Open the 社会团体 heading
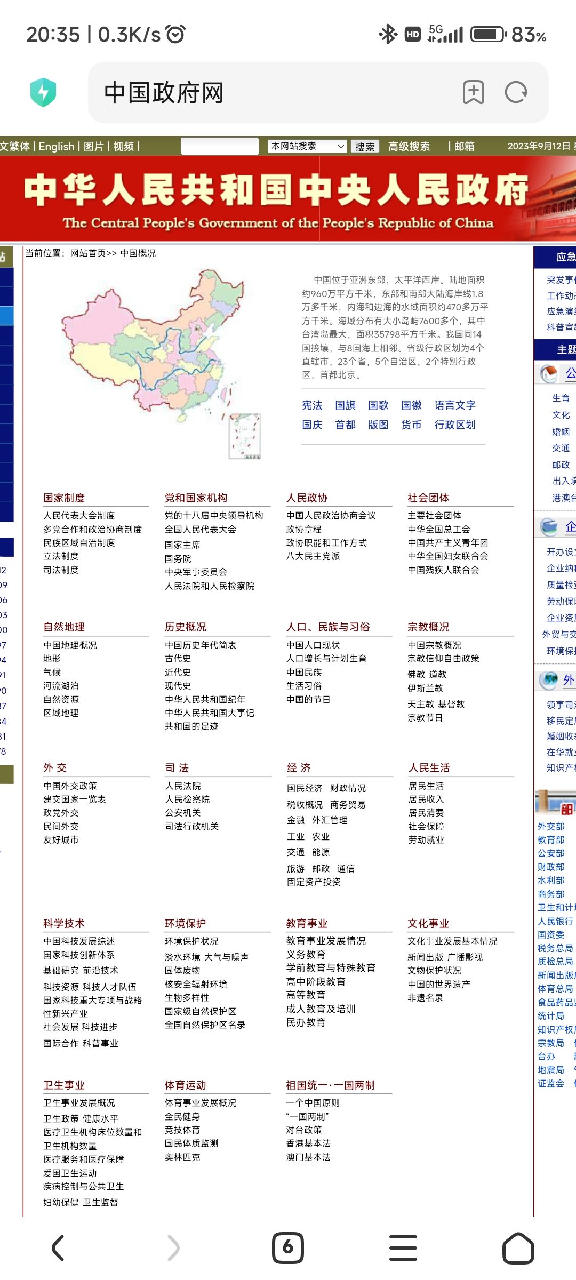Viewport: 576px width, 1280px height. click(x=428, y=498)
